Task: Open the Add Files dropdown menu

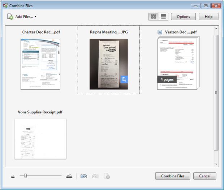Action: pyautogui.click(x=35, y=17)
